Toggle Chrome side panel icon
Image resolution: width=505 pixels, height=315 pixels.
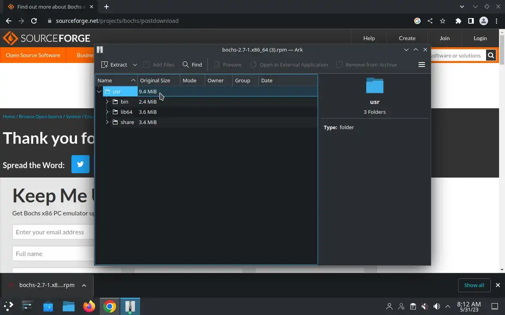click(x=471, y=21)
